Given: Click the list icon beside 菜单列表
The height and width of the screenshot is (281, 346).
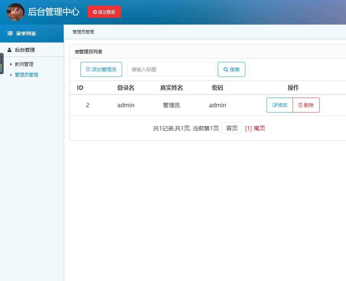Looking at the screenshot, I should pos(10,33).
